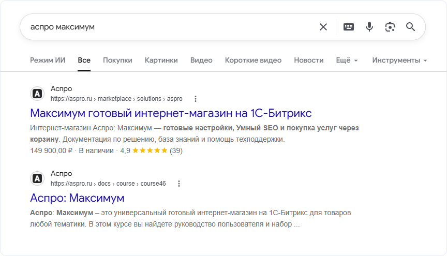Open the 'Короткие видео' tab

tap(253, 60)
